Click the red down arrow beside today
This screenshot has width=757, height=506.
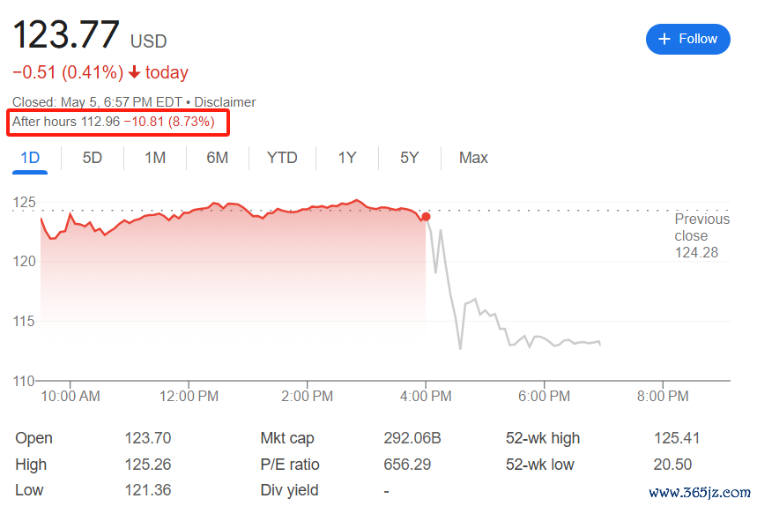point(134,73)
